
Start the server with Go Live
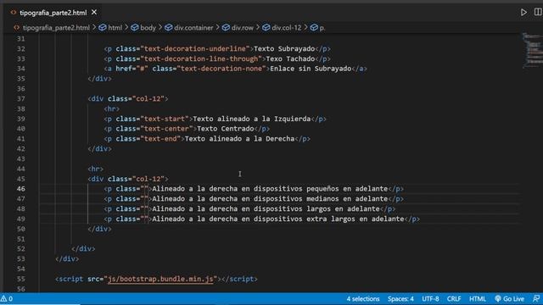tap(509, 299)
